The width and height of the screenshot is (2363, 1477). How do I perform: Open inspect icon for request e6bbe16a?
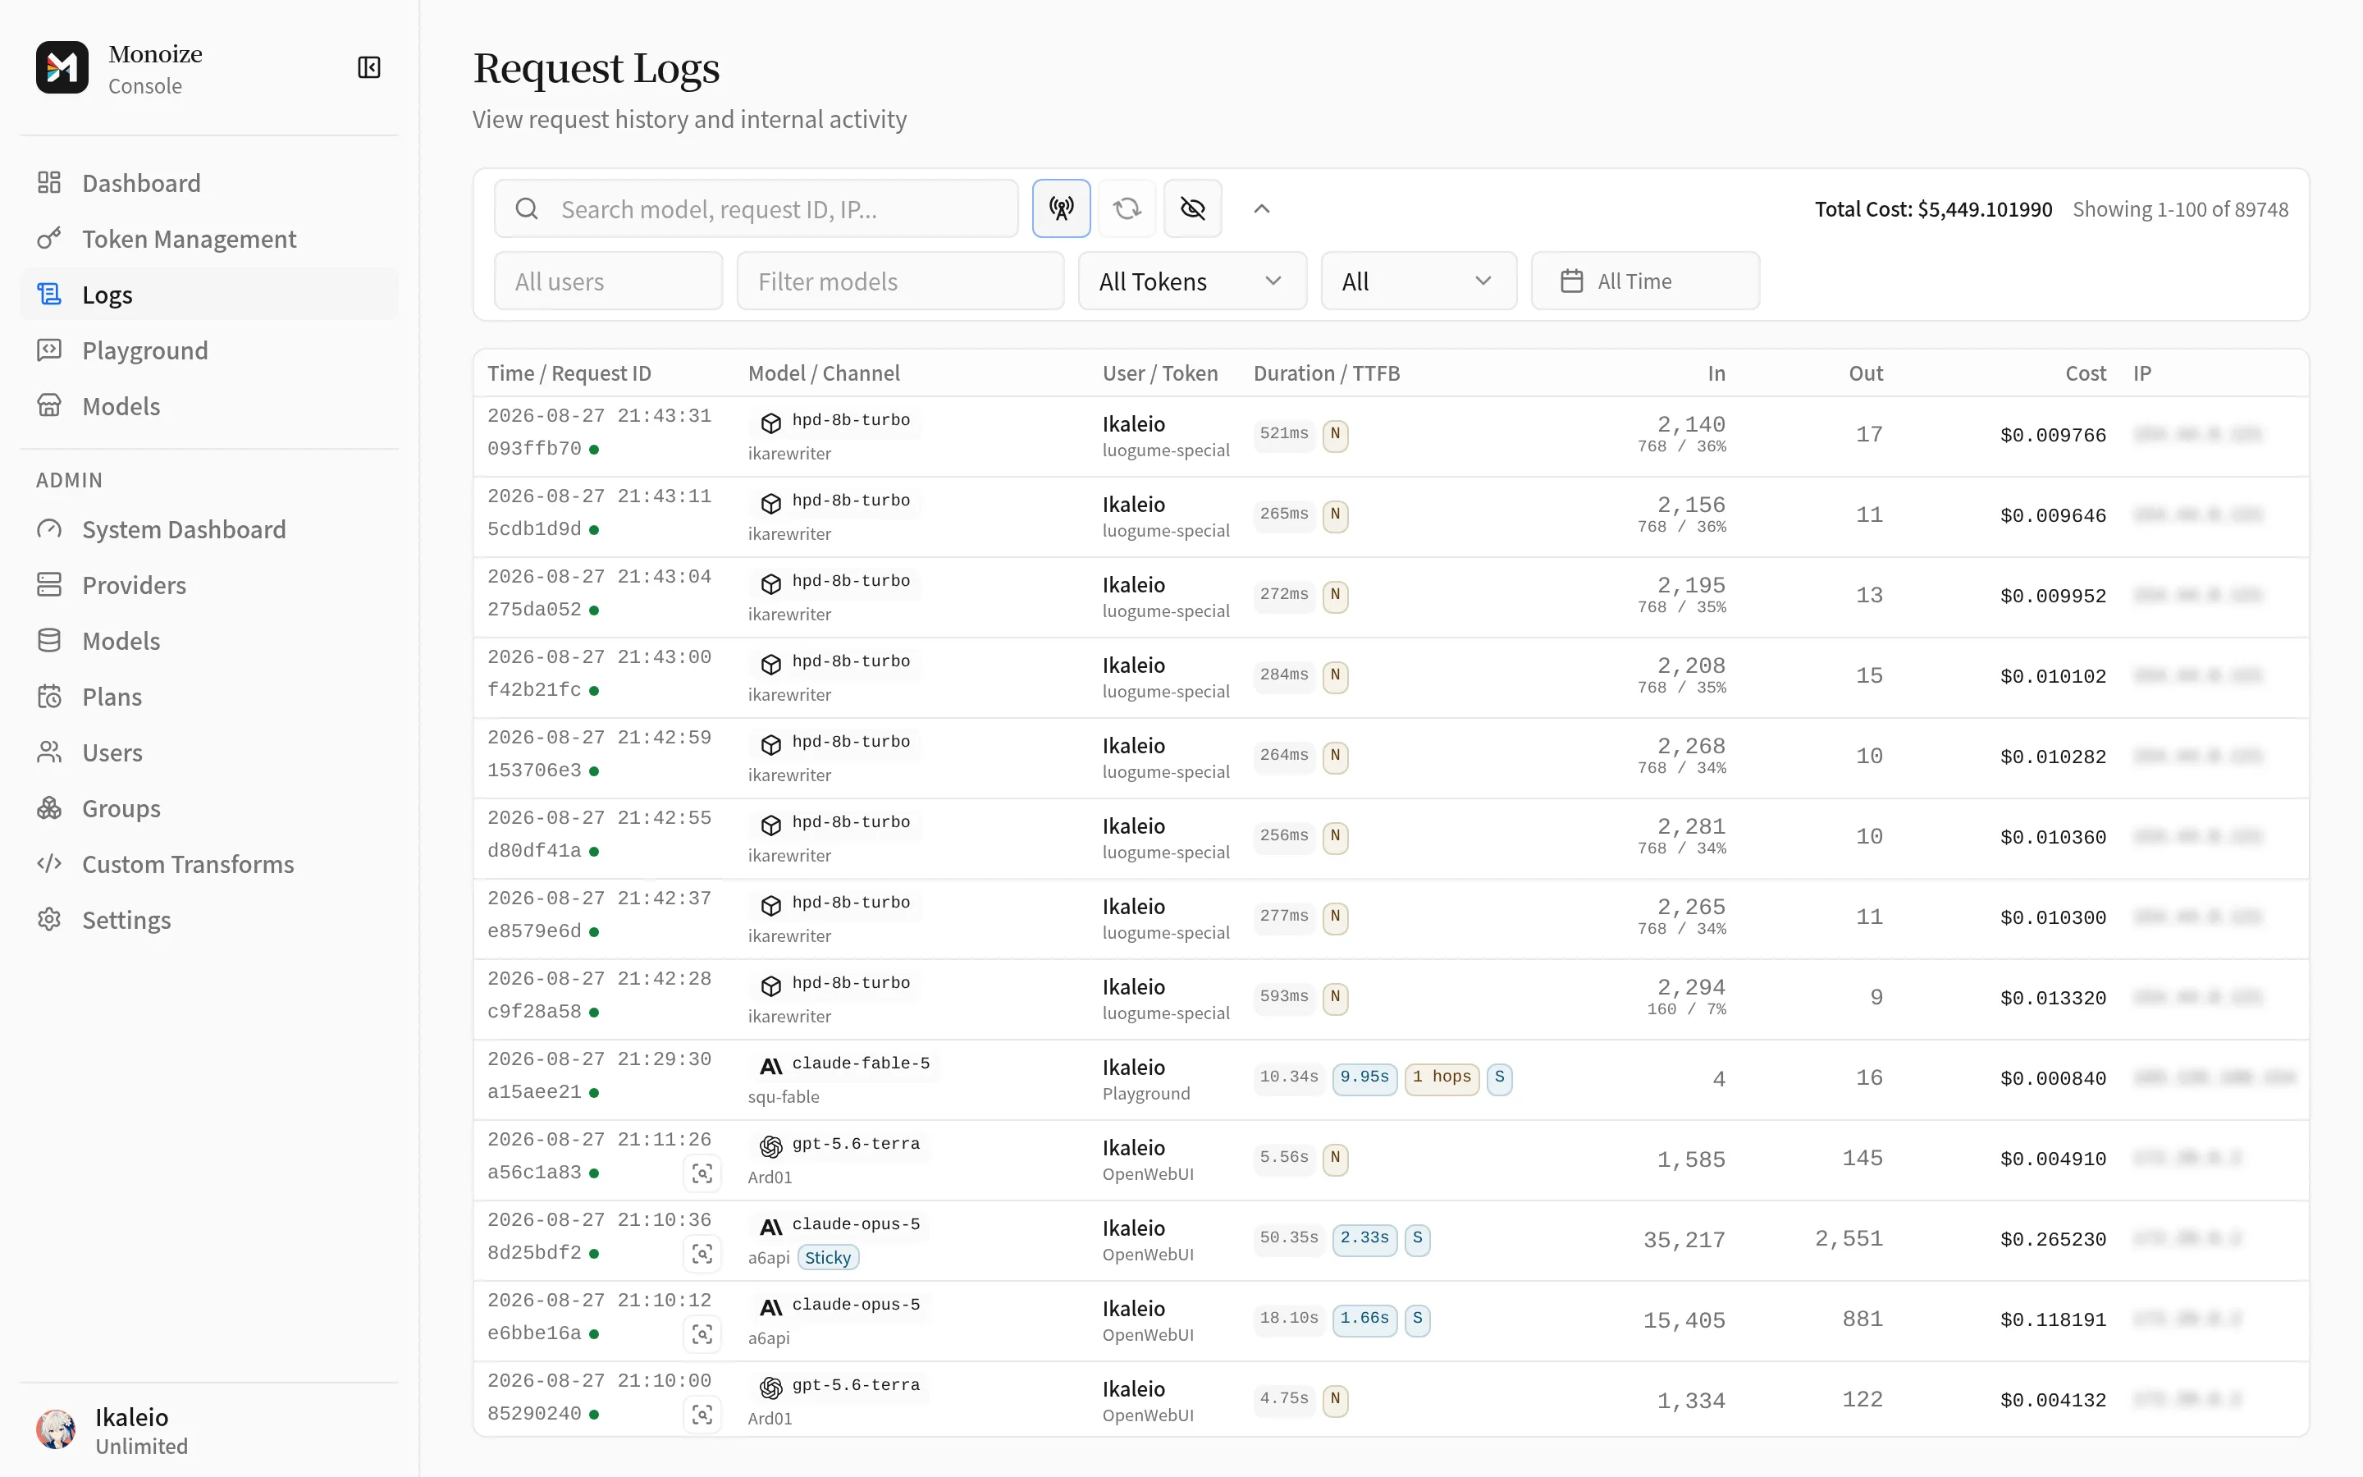pos(702,1333)
